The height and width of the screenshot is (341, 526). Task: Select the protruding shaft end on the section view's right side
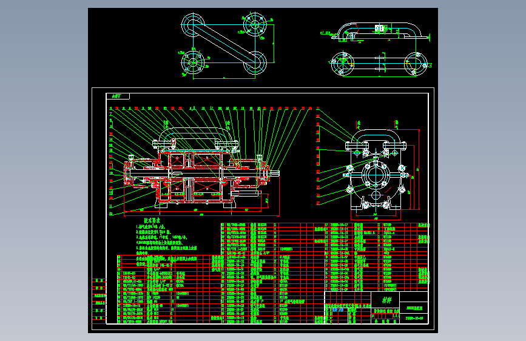coord(275,173)
